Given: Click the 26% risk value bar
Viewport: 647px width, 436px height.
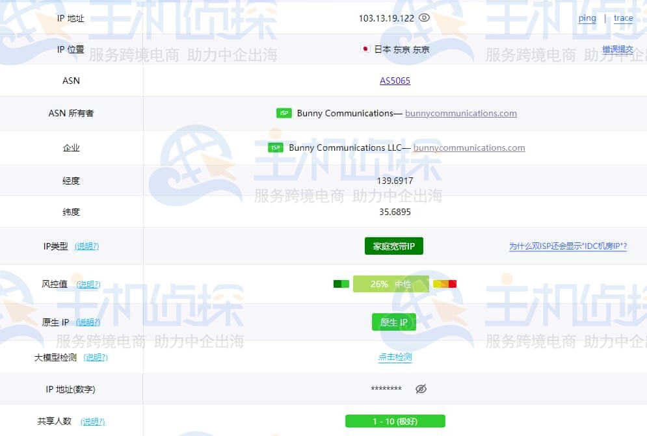Looking at the screenshot, I should 391,284.
